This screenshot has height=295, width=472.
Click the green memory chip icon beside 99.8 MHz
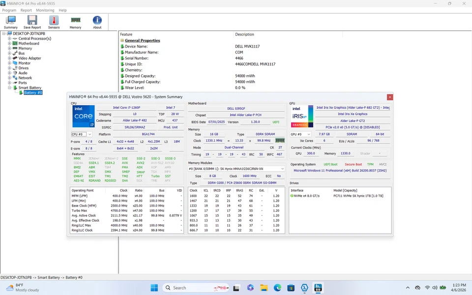click(280, 141)
